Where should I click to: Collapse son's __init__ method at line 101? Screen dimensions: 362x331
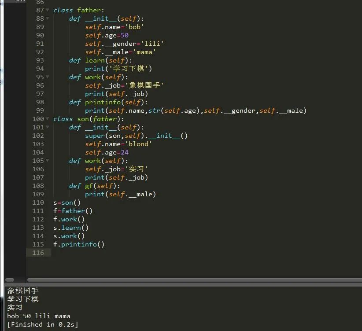[x=48, y=127]
